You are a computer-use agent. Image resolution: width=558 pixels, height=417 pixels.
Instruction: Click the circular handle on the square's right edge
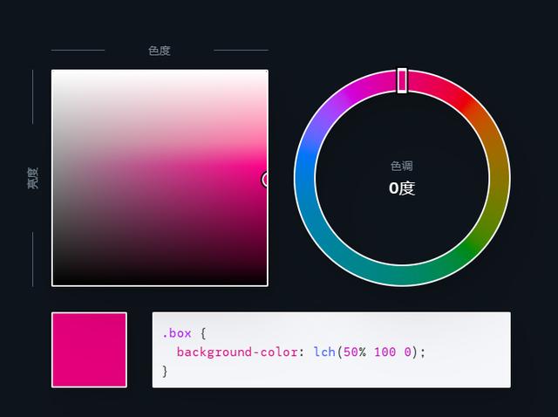tap(266, 180)
